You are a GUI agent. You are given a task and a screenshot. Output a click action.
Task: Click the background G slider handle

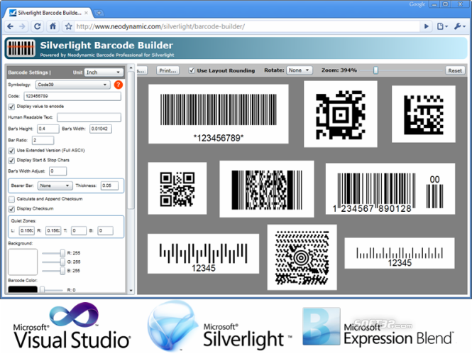pos(62,262)
